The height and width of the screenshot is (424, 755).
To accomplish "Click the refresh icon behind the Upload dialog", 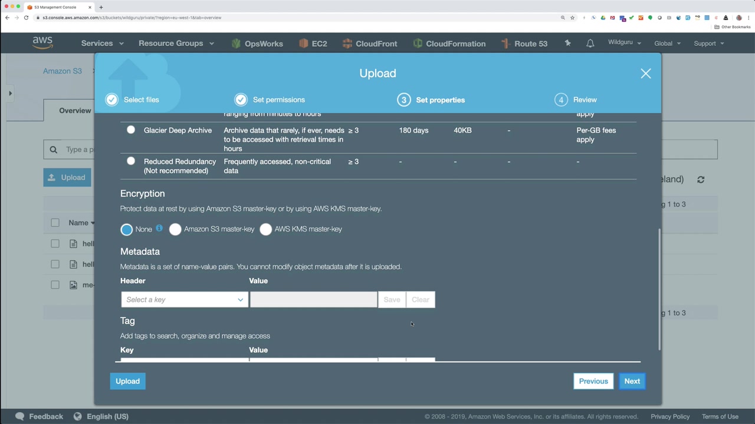I will (x=701, y=180).
